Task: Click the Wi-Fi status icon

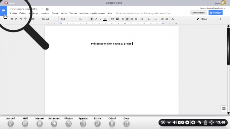Action: click(x=169, y=122)
